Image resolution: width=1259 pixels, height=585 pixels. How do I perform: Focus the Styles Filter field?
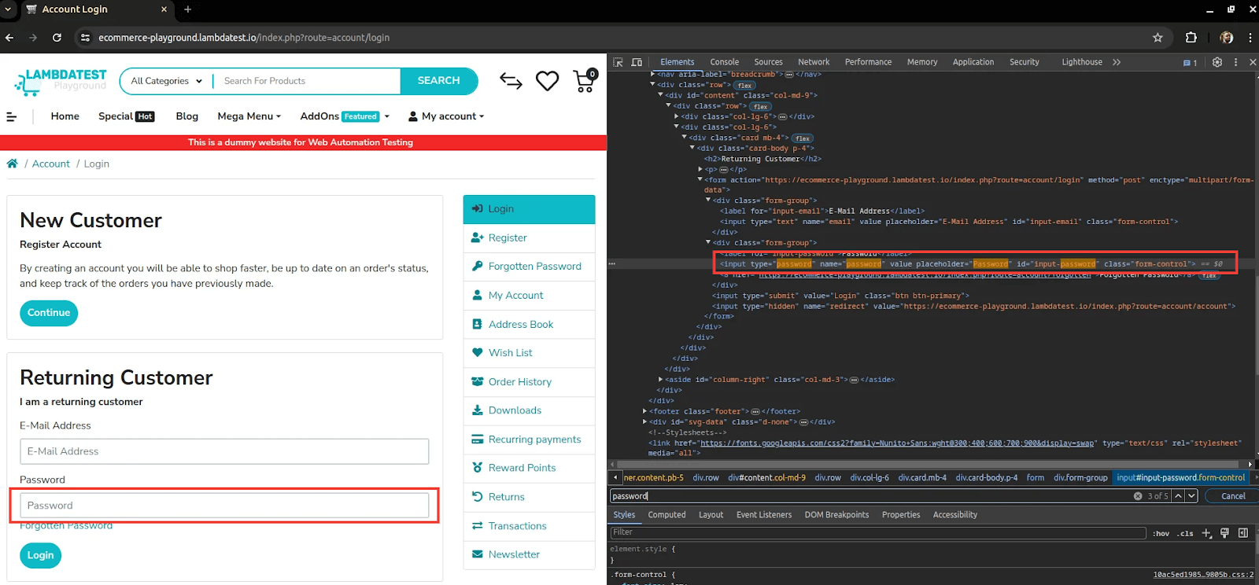[x=877, y=532]
